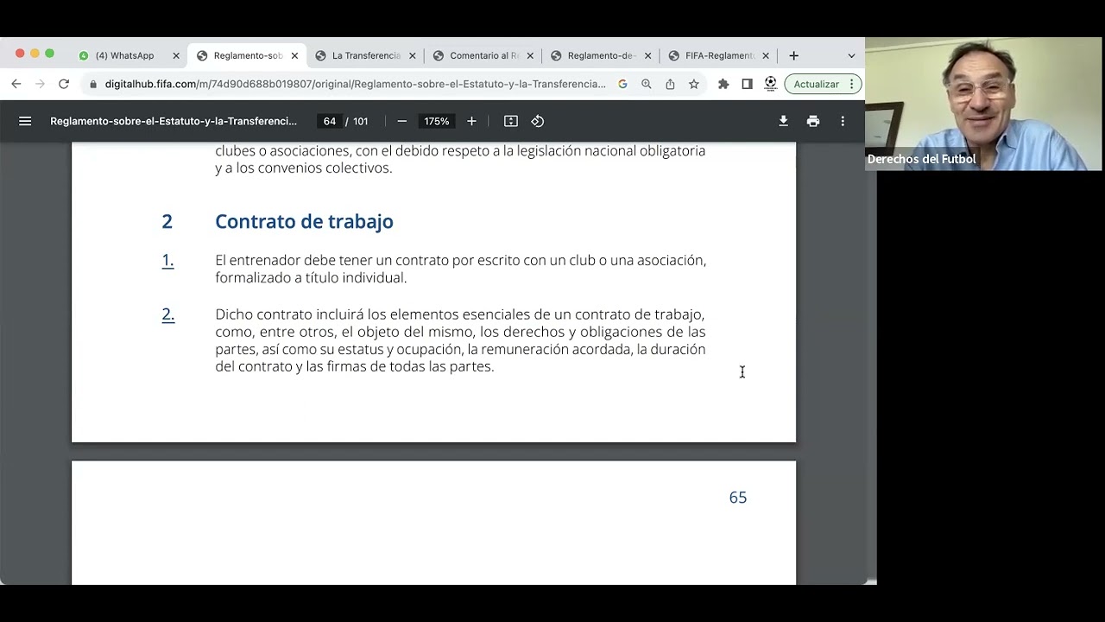Close the FIFA-Reglament tab
Image resolution: width=1105 pixels, height=622 pixels.
pyautogui.click(x=766, y=55)
